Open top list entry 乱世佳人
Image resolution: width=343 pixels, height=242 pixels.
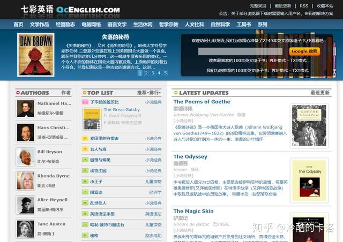click(98, 203)
